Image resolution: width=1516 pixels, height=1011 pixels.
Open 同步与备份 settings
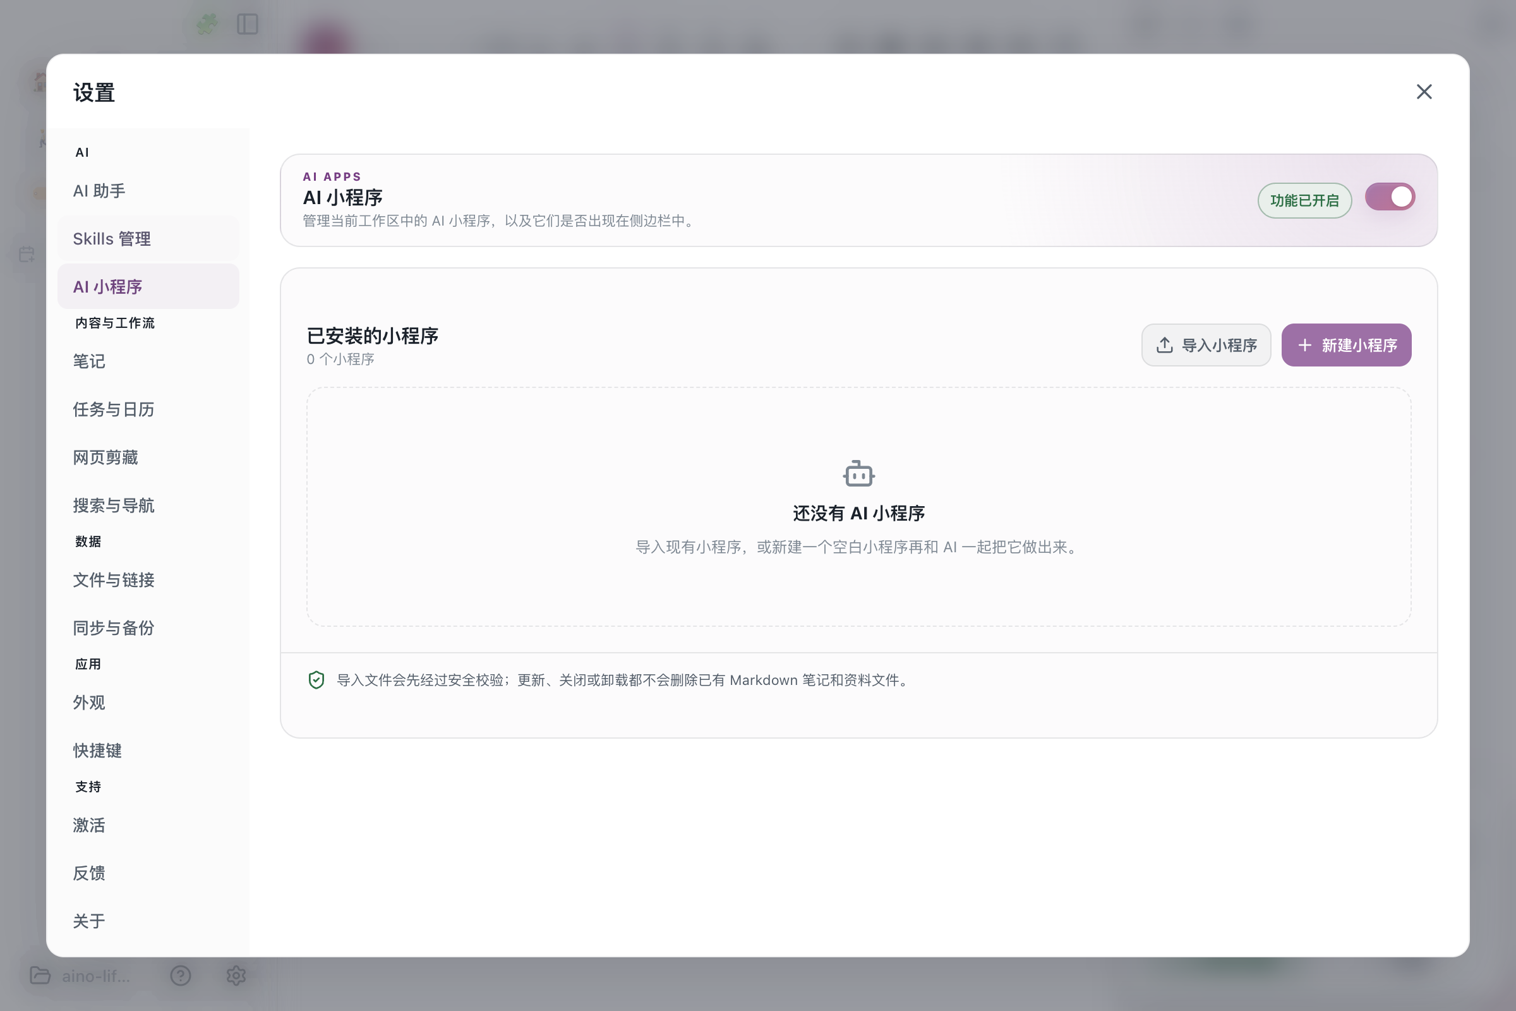coord(148,628)
